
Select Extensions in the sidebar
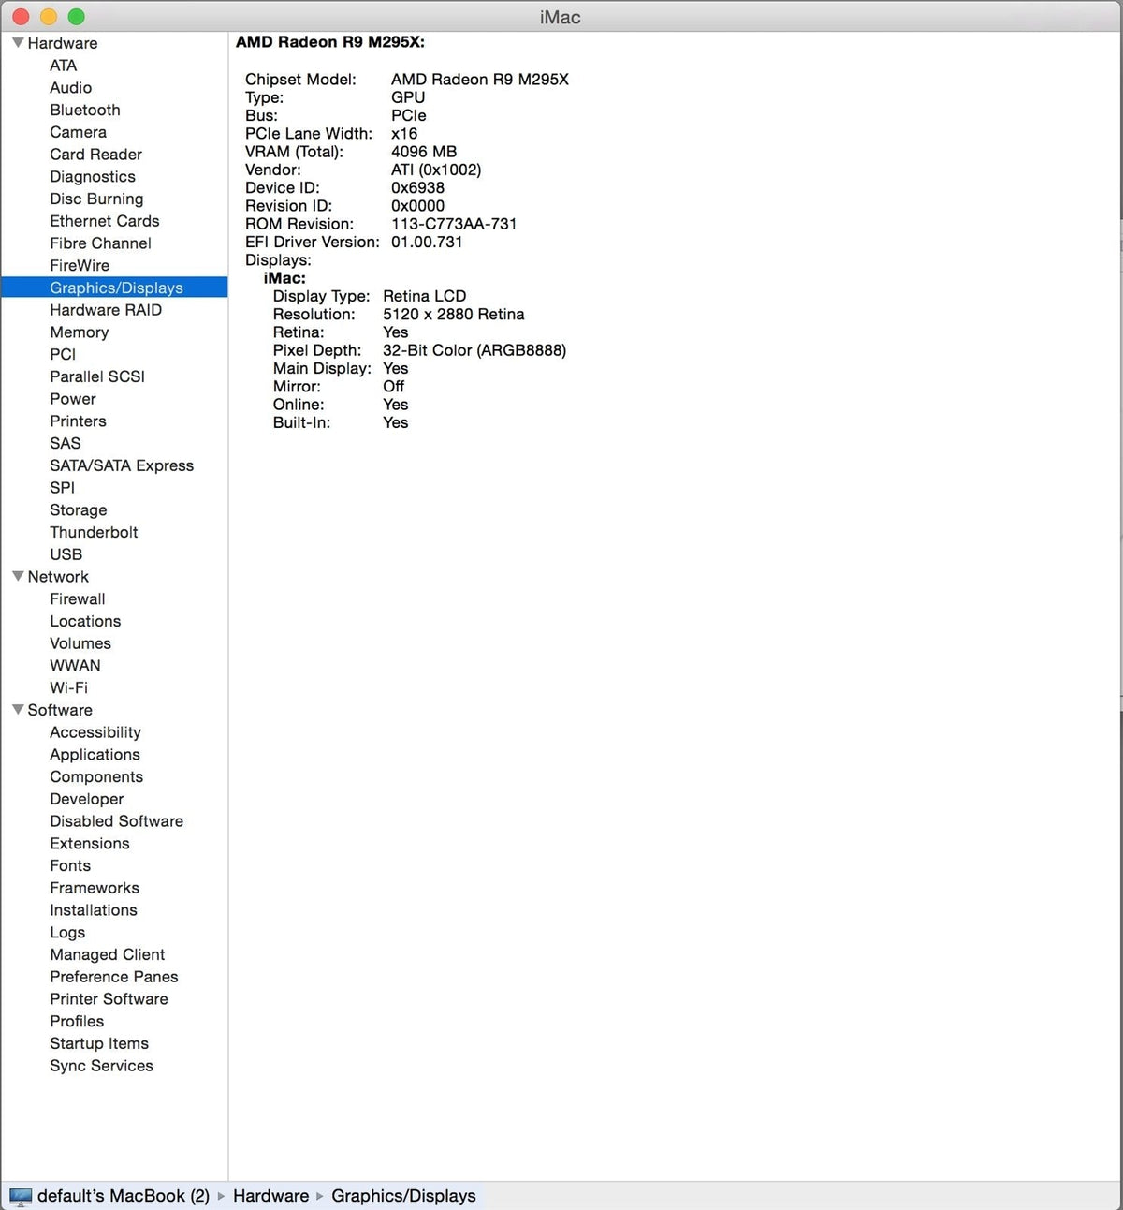(x=90, y=844)
